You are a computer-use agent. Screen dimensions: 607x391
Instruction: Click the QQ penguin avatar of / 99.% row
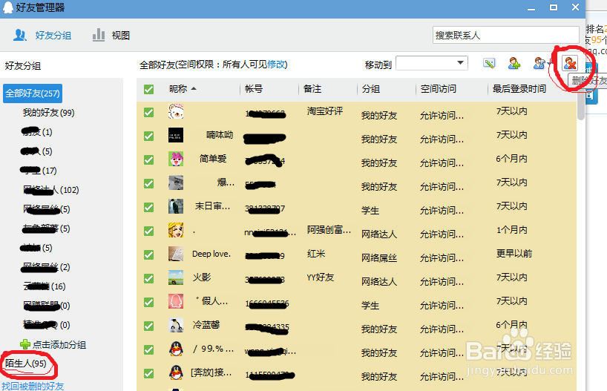pos(176,349)
